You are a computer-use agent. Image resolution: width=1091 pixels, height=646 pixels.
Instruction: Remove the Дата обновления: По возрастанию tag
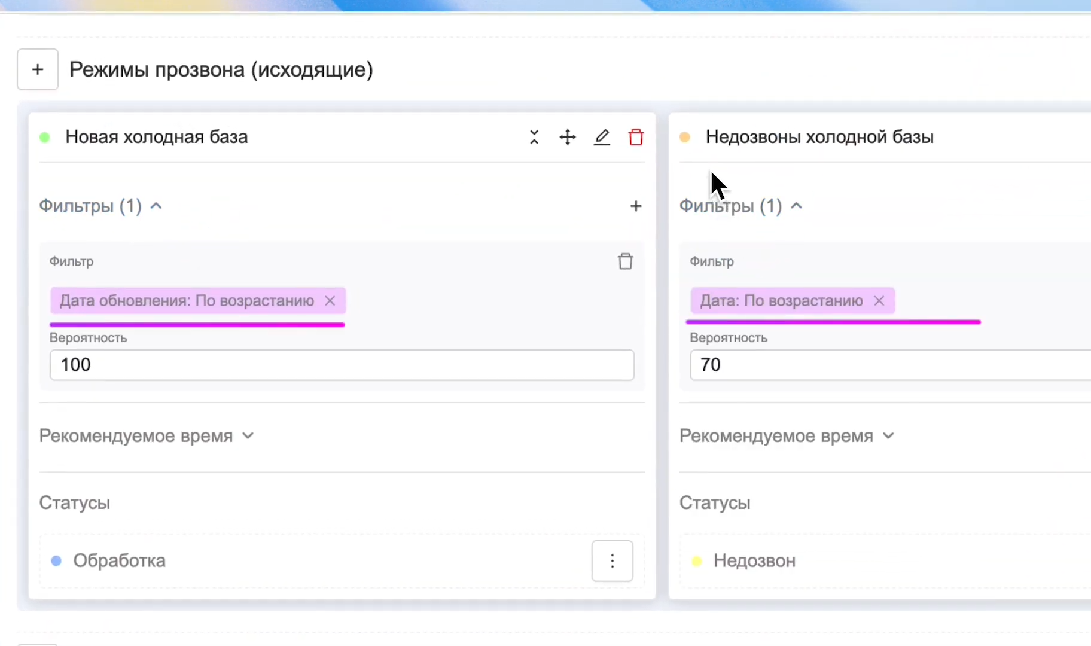click(x=330, y=300)
